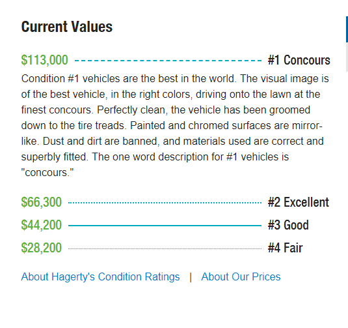This screenshot has height=328, width=348.
Task: Click the dotted line beside #2 Excellent
Action: pos(165,203)
